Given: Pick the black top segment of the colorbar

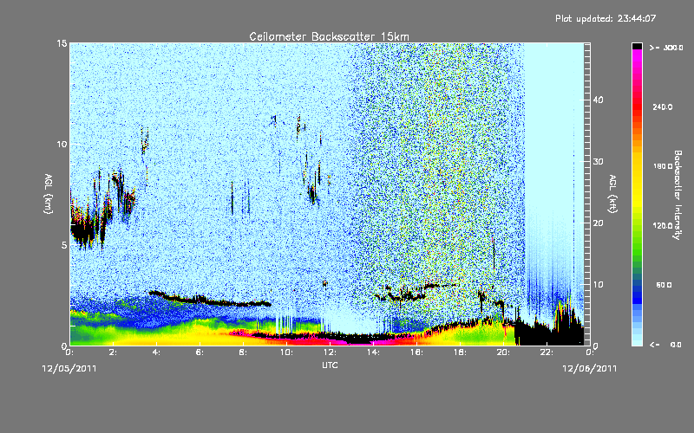Looking at the screenshot, I should tap(637, 46).
